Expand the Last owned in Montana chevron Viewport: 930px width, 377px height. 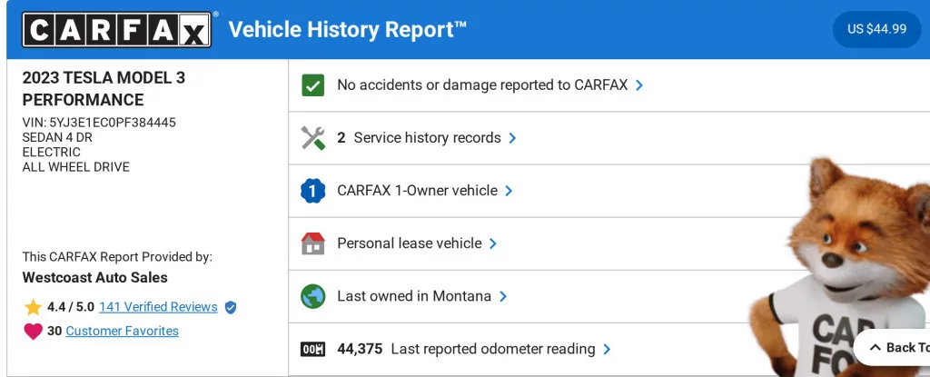pyautogui.click(x=502, y=296)
